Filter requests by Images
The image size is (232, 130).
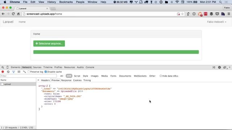pos(95,76)
